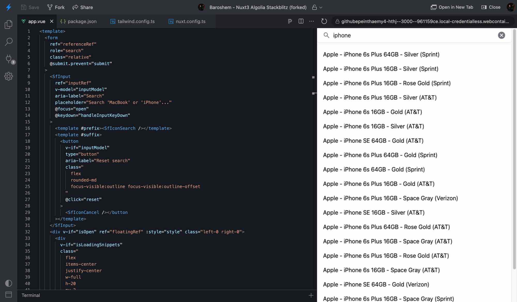Click the Save icon button
Viewport: 517px width, 302px height.
pos(24,7)
